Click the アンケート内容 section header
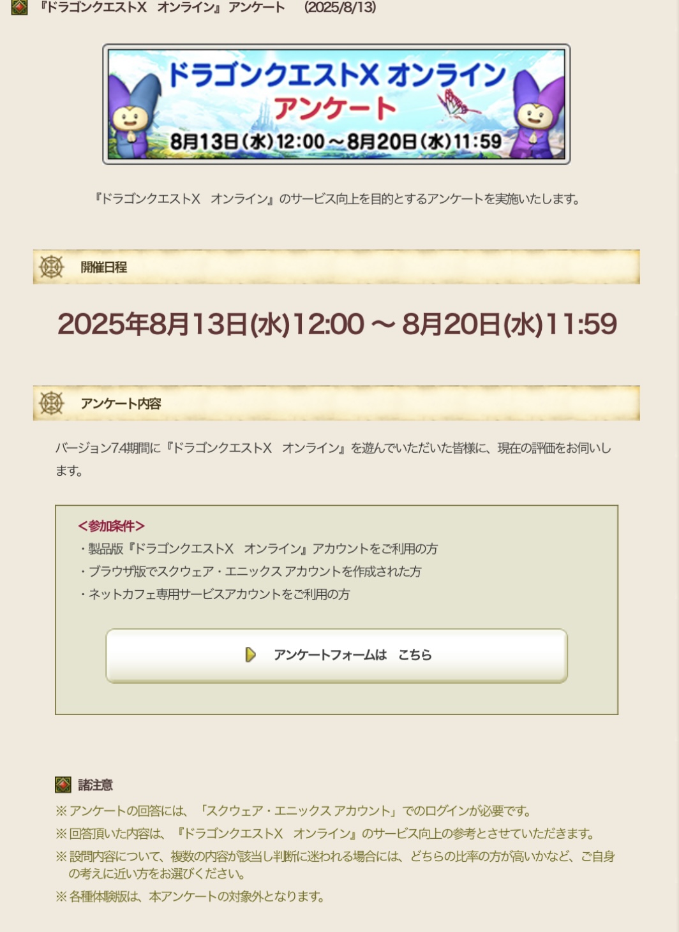 click(336, 403)
